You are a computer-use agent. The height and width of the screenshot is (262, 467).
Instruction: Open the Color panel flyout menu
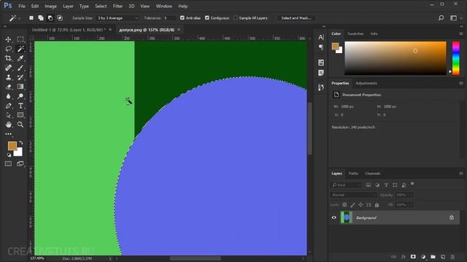460,33
